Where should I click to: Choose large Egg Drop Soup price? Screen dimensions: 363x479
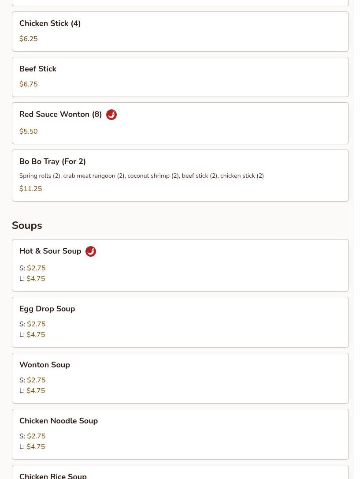pyautogui.click(x=36, y=335)
